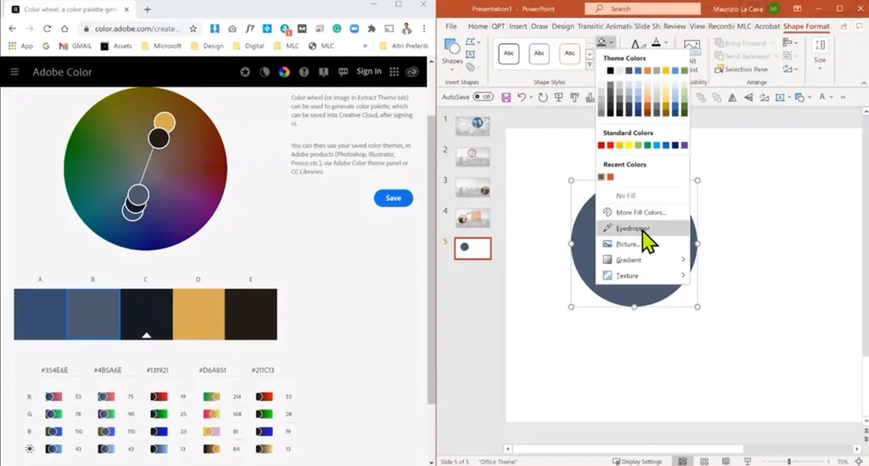This screenshot has width=869, height=466.
Task: Select the Eyedropper option in fill menu
Action: 642,228
